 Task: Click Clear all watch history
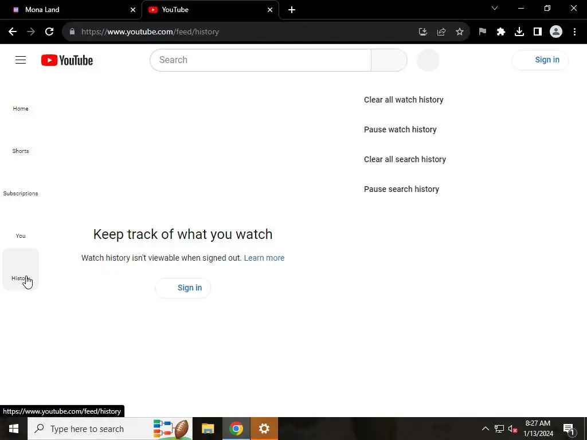[x=404, y=100]
